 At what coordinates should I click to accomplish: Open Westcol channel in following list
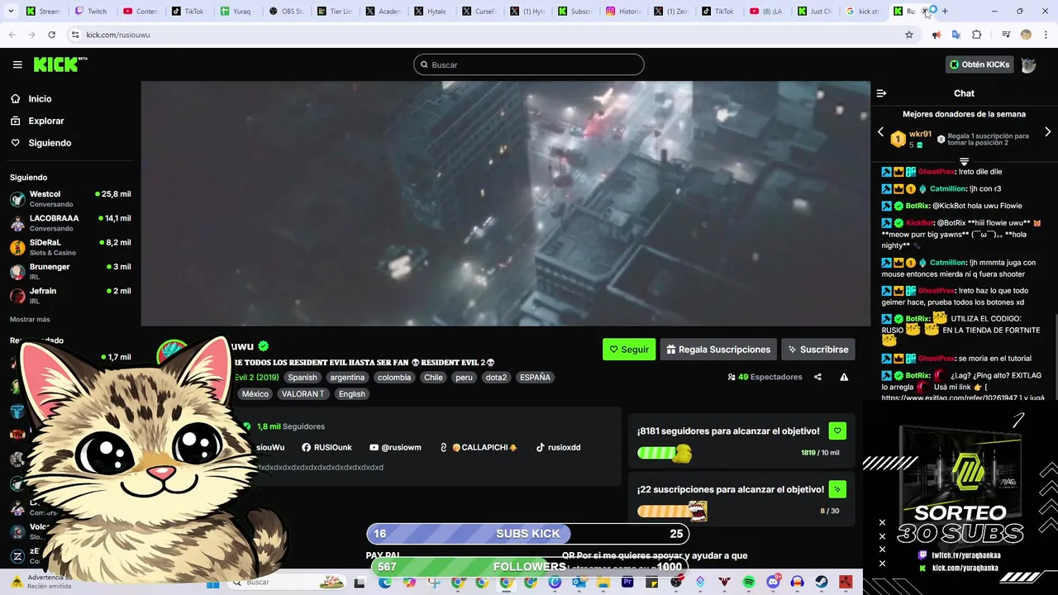click(70, 198)
